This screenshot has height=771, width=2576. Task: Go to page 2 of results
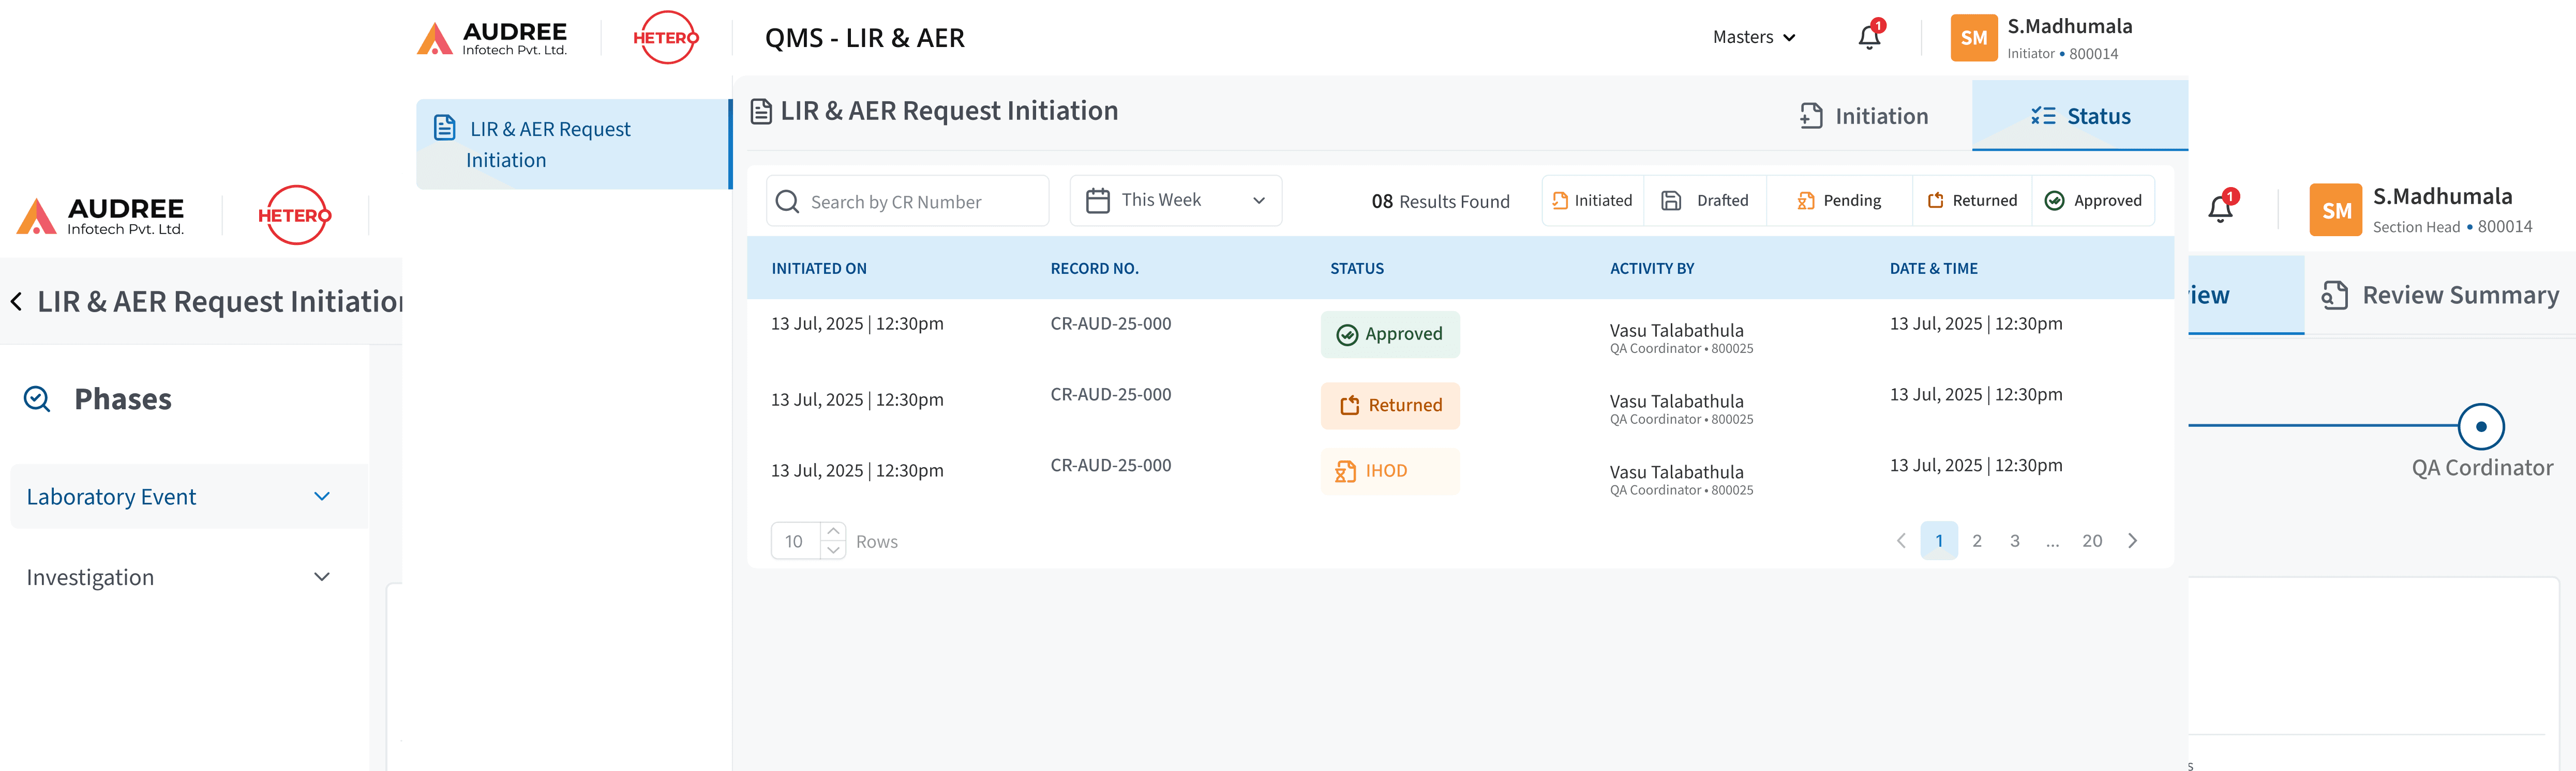tap(1977, 541)
